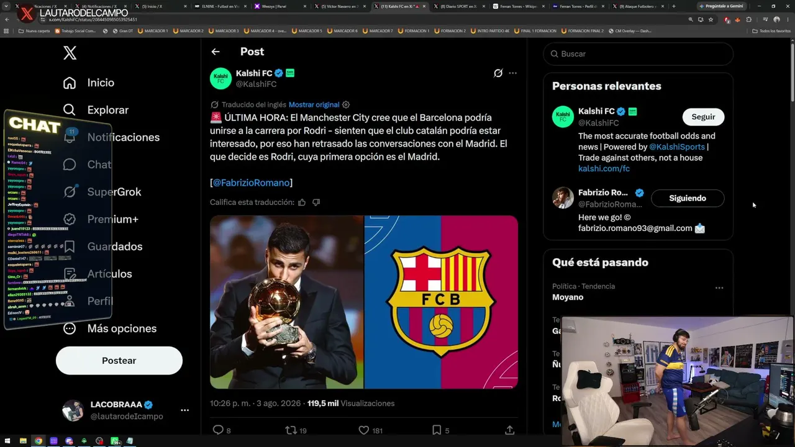Open the @FabrizioRomano mention link

pos(252,183)
